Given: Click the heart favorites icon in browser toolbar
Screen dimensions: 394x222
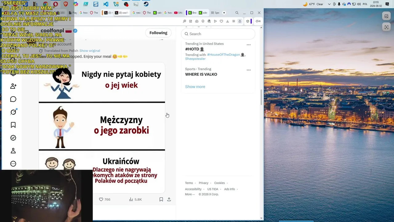Looking at the screenshot, I should coord(221,21).
